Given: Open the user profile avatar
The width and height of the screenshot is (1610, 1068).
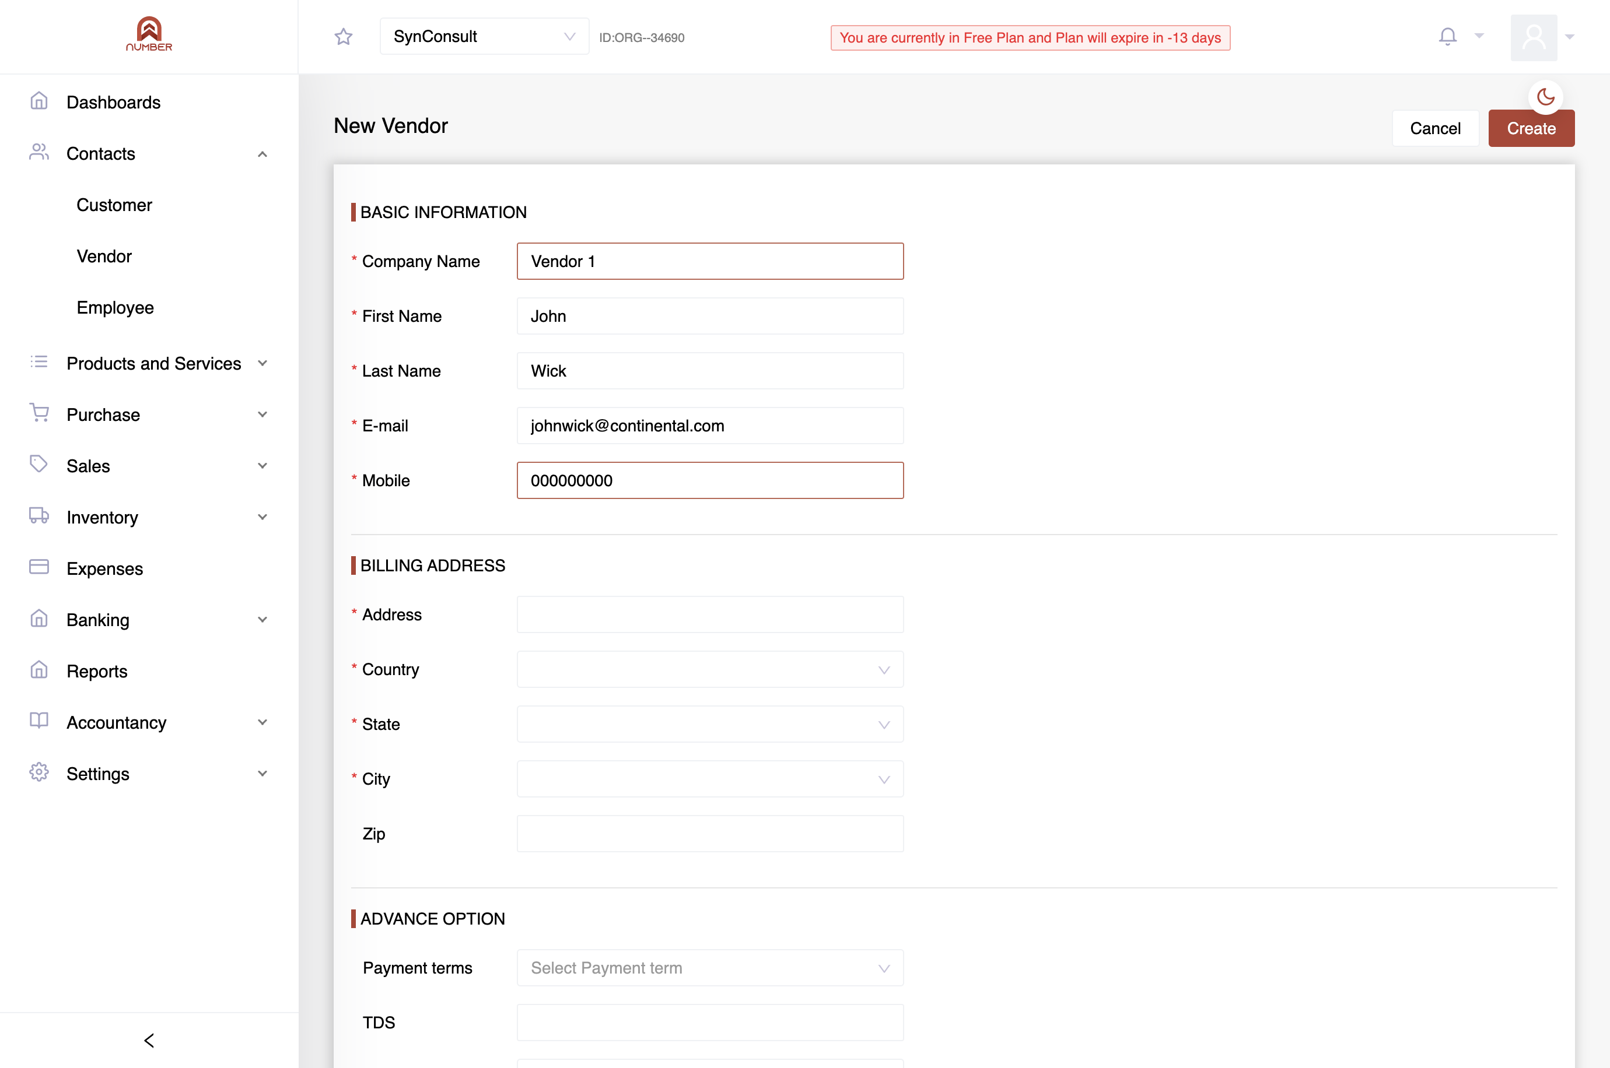Looking at the screenshot, I should (x=1533, y=37).
